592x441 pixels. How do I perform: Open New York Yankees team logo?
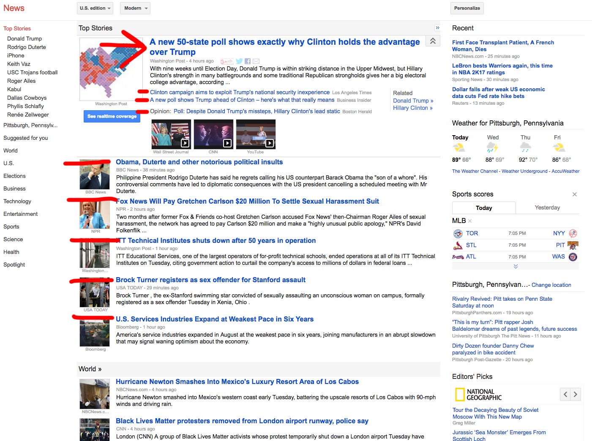(x=573, y=234)
